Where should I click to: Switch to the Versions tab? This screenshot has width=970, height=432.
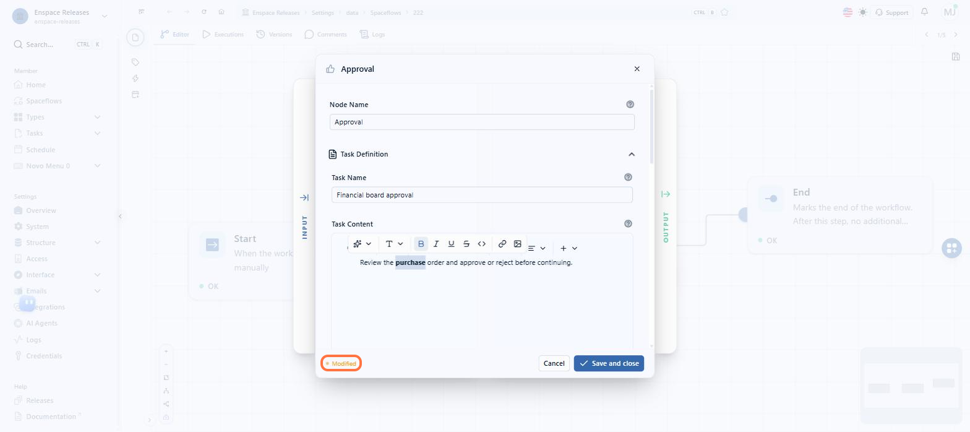click(274, 35)
